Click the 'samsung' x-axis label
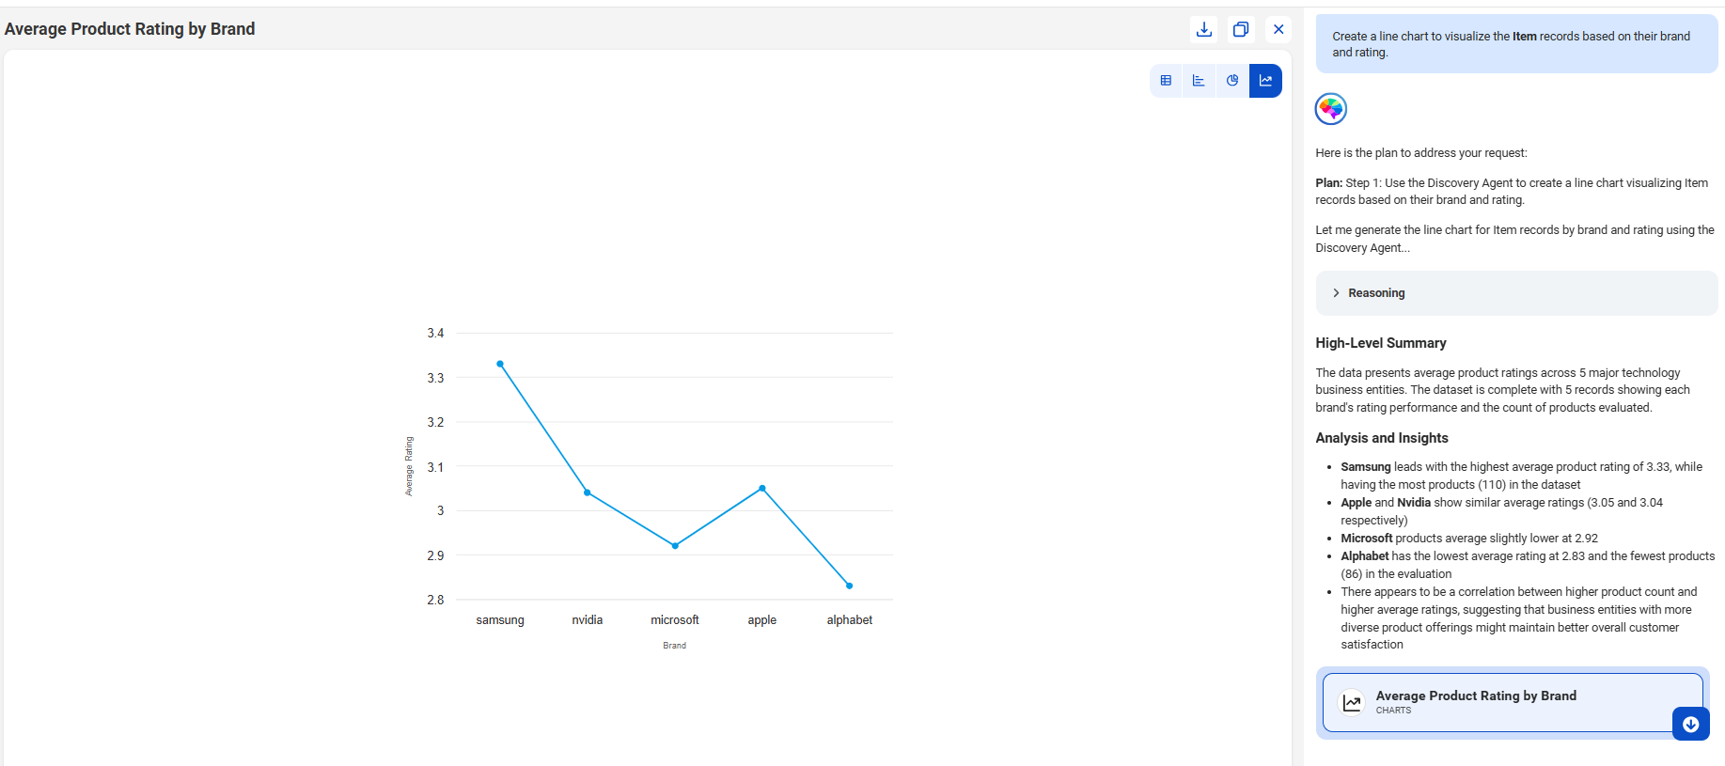 coord(500,620)
